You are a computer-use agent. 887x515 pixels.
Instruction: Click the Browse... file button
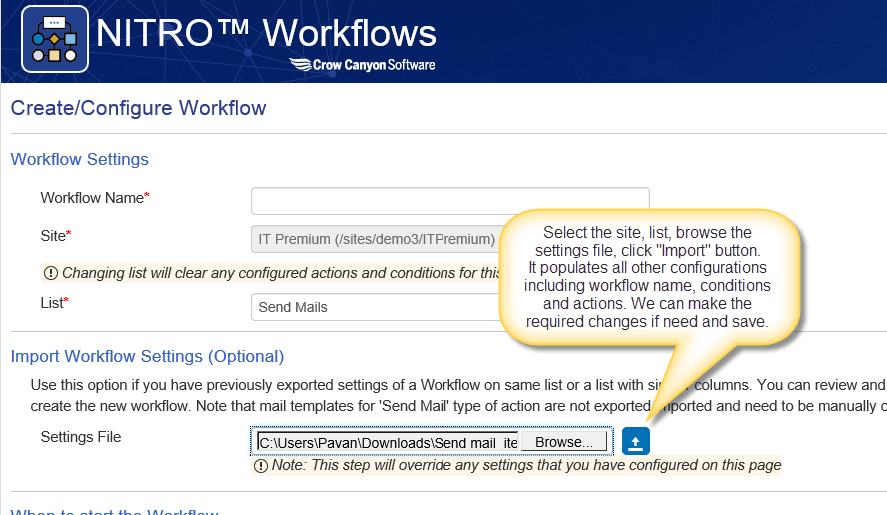point(564,442)
